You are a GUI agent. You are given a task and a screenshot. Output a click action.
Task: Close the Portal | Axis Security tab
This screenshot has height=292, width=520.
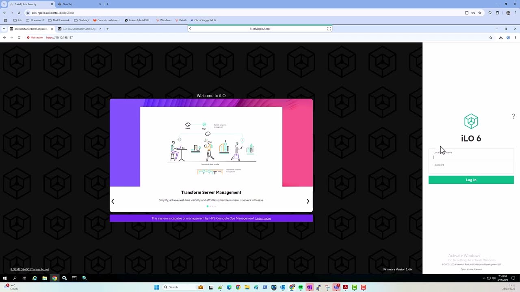(x=52, y=4)
